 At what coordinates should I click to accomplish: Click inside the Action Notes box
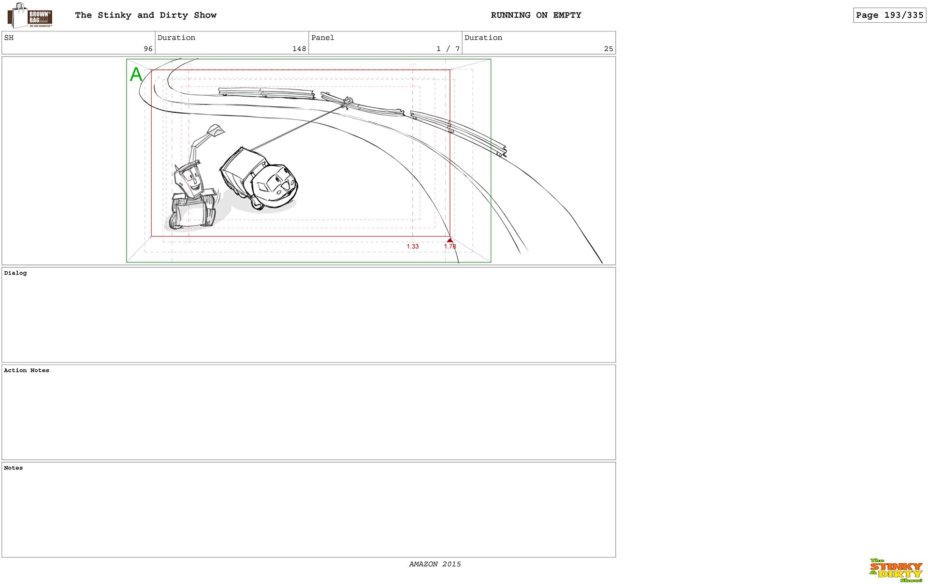(x=308, y=412)
